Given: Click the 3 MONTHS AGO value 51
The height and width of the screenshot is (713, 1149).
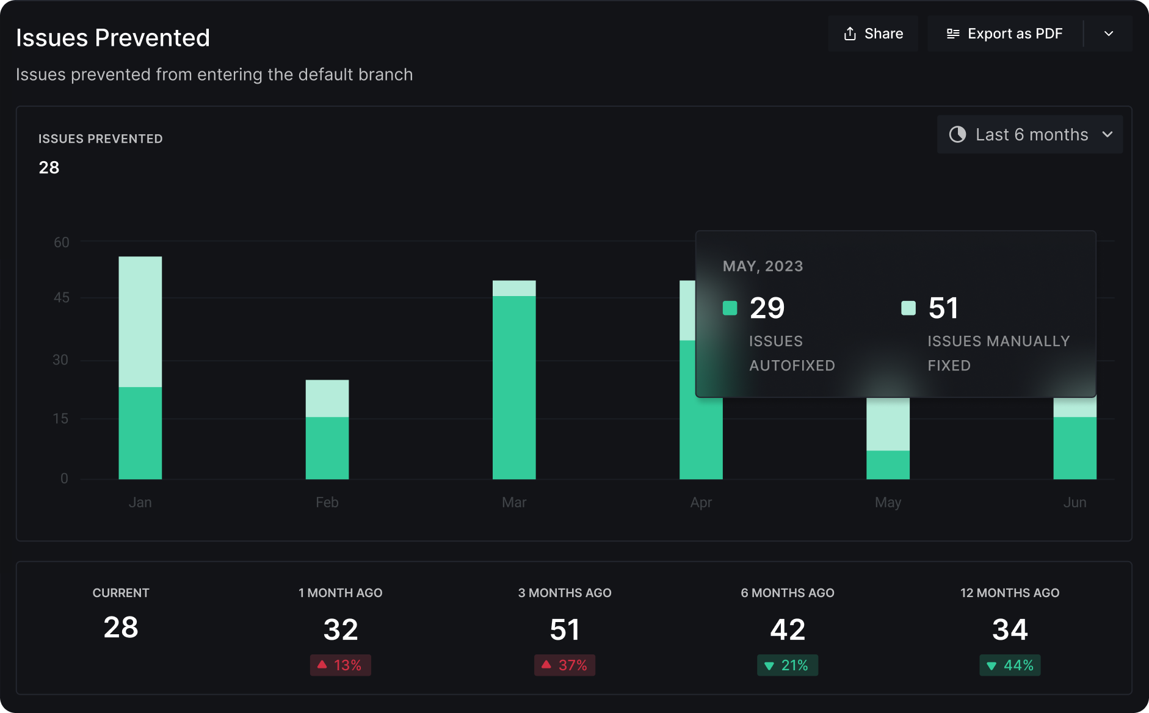Looking at the screenshot, I should tap(565, 630).
